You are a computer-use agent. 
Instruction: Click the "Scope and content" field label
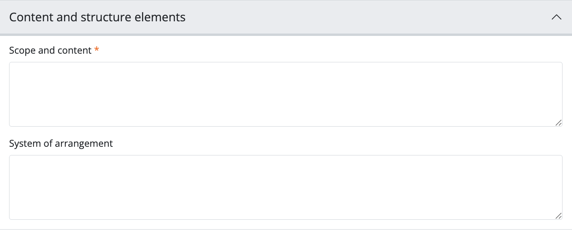pos(50,50)
